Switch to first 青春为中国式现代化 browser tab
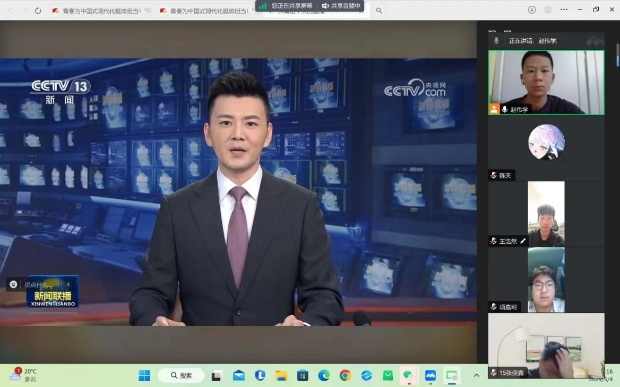The width and height of the screenshot is (620, 387). [x=101, y=11]
